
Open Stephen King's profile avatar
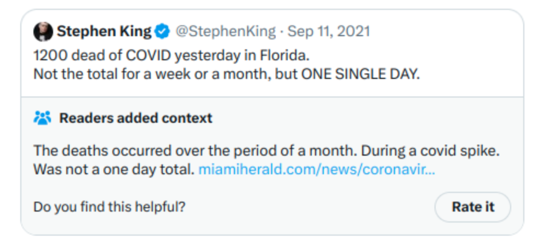pyautogui.click(x=43, y=31)
